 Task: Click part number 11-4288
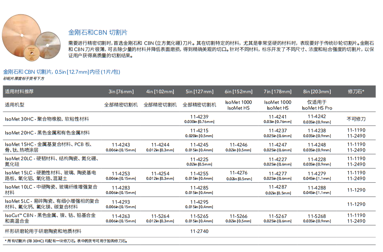pos(317,188)
